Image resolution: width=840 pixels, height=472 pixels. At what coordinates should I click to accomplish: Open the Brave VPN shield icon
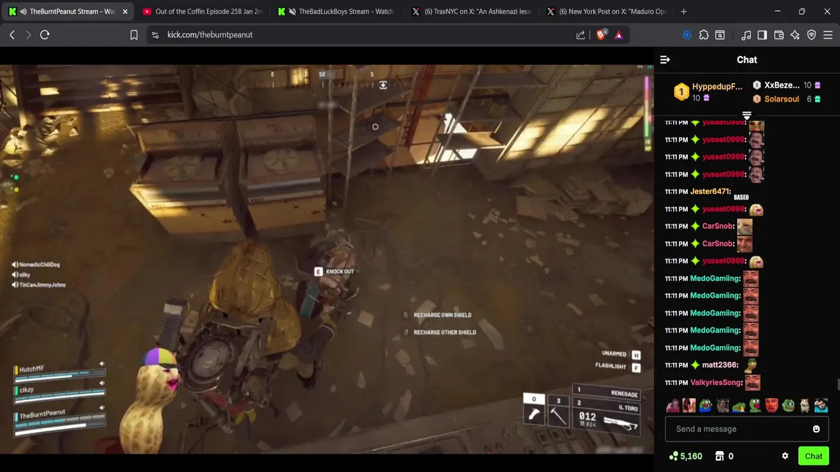(x=812, y=35)
